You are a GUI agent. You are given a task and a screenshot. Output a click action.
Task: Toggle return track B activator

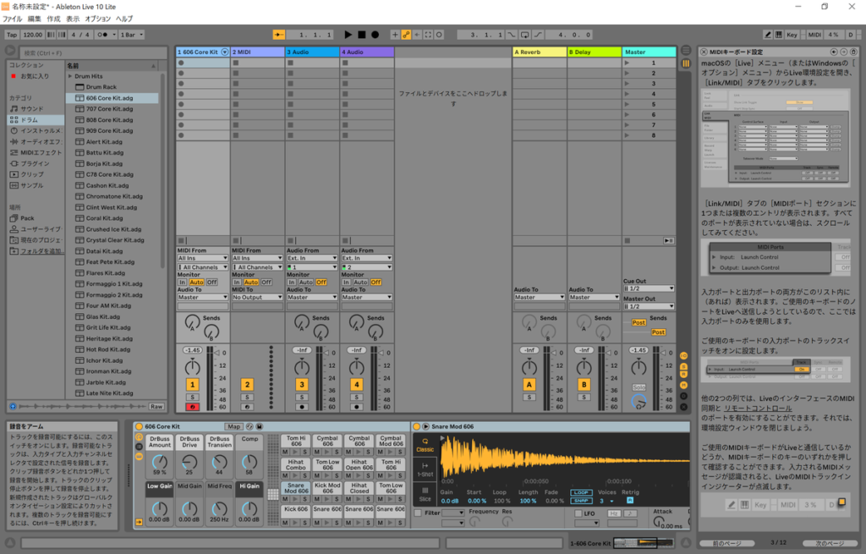(x=584, y=385)
